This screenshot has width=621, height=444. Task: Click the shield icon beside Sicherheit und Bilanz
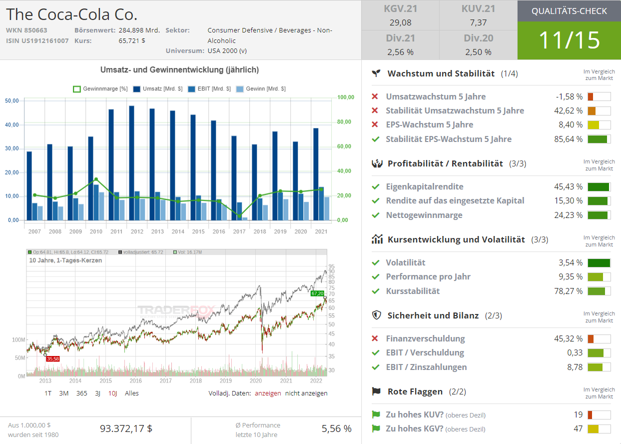[377, 315]
